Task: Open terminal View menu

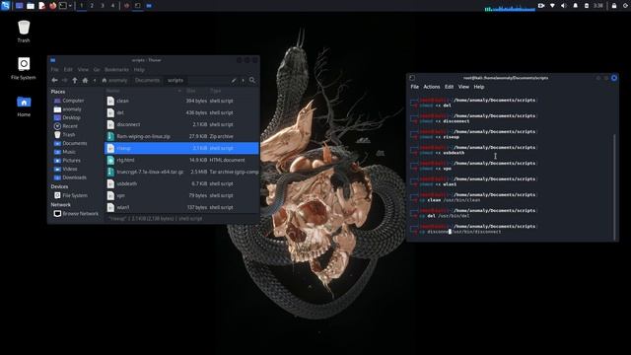Action: point(463,87)
